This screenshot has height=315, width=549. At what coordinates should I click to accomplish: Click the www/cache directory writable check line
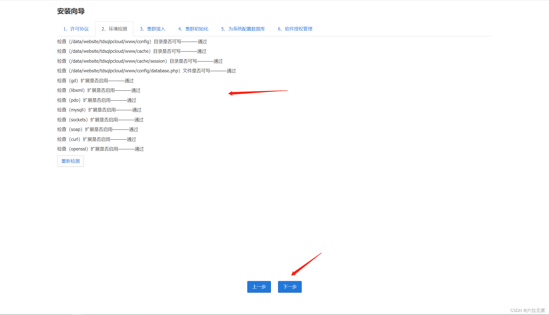pos(131,51)
